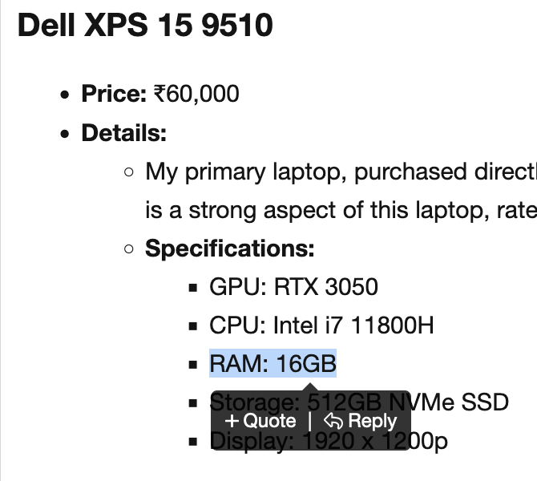This screenshot has width=537, height=481.
Task: Click the bold Details label
Action: 123,132
